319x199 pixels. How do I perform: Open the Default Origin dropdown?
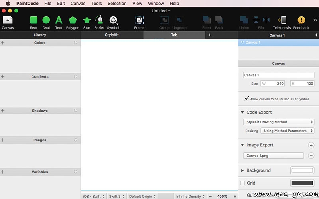[x=142, y=196]
